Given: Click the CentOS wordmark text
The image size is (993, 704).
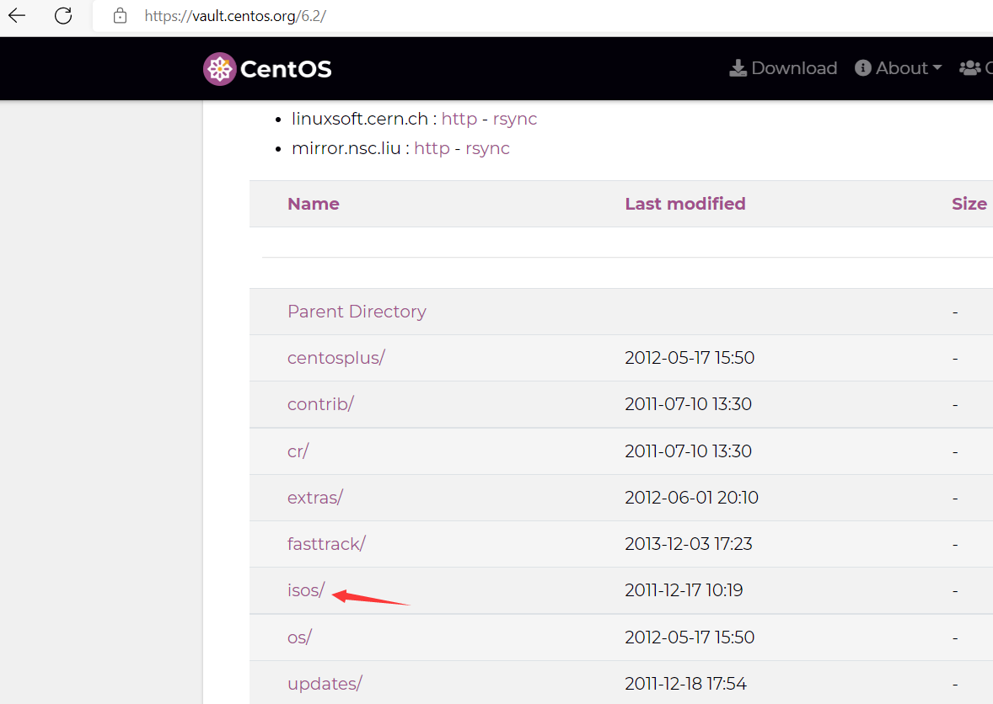Looking at the screenshot, I should (x=286, y=68).
